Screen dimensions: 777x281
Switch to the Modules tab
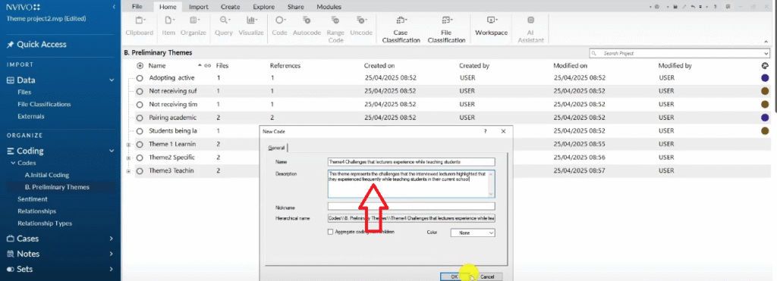[329, 7]
